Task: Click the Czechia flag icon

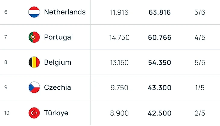Action: (x=34, y=88)
